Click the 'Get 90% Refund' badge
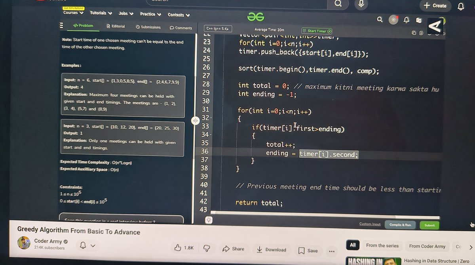The width and height of the screenshot is (475, 265). pyautogui.click(x=74, y=8)
